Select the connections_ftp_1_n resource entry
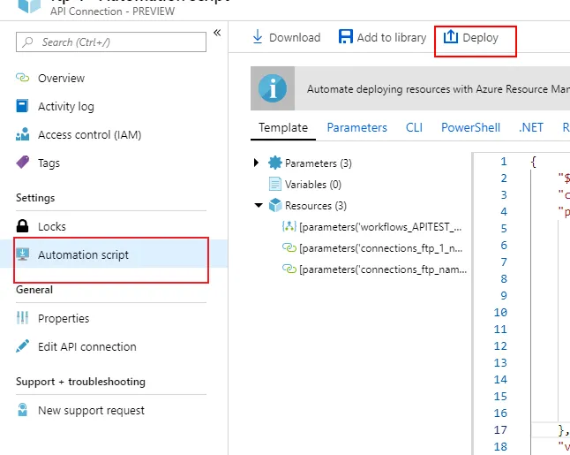Screen dimensions: 570x455 pos(380,248)
